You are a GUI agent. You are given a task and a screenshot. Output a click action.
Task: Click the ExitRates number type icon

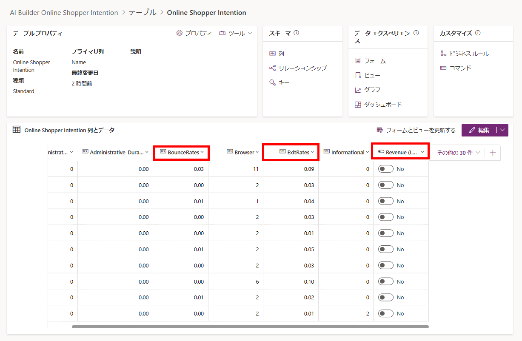[x=282, y=152]
